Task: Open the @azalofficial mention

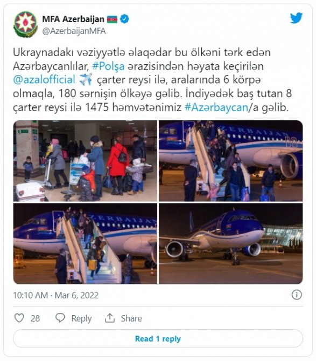Action: tap(44, 80)
